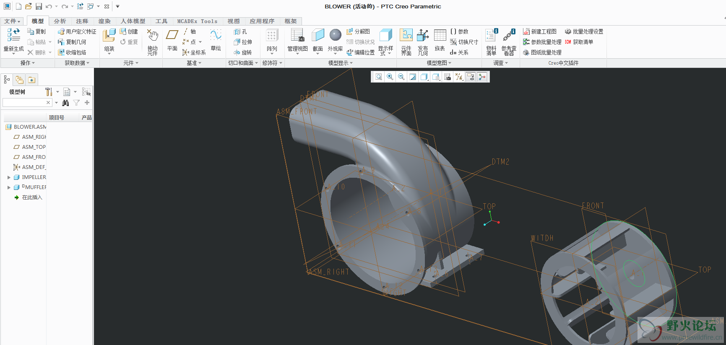Click zoom in on graphics toolbar
This screenshot has width=726, height=345.
[x=390, y=77]
